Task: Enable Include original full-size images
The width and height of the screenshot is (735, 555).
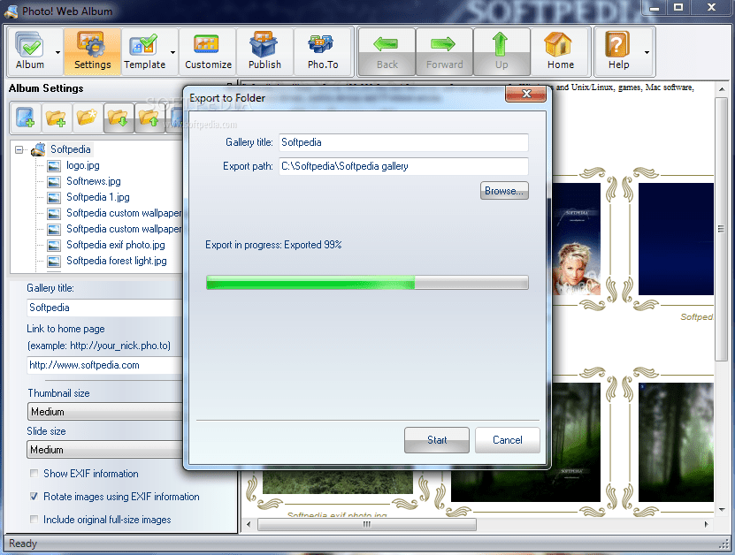Action: pyautogui.click(x=34, y=520)
